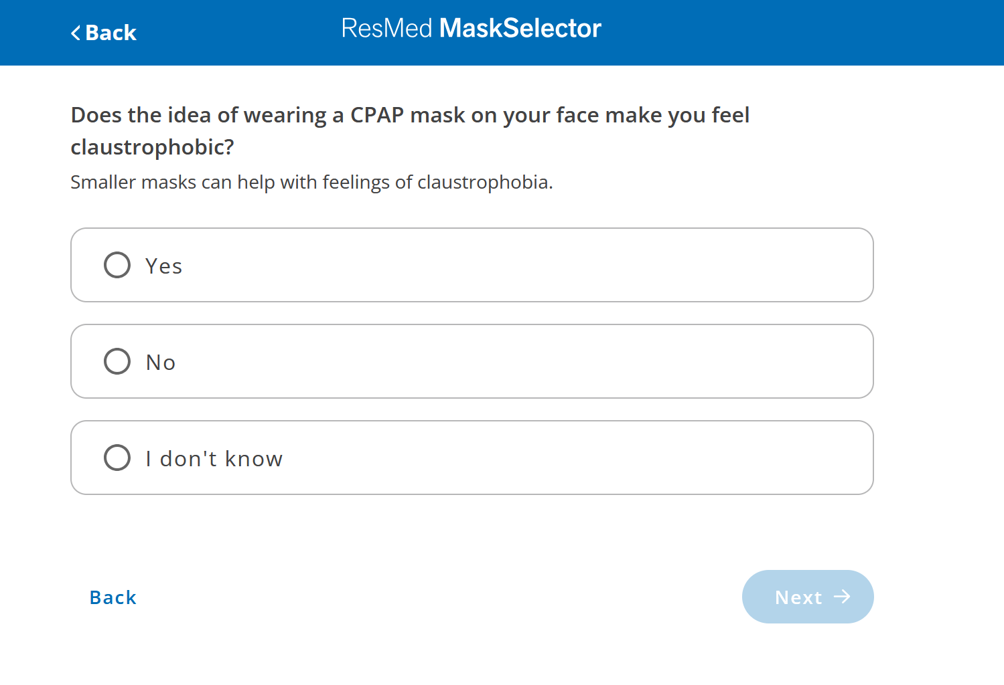
Task: Click the Back link at the bottom
Action: 113,597
